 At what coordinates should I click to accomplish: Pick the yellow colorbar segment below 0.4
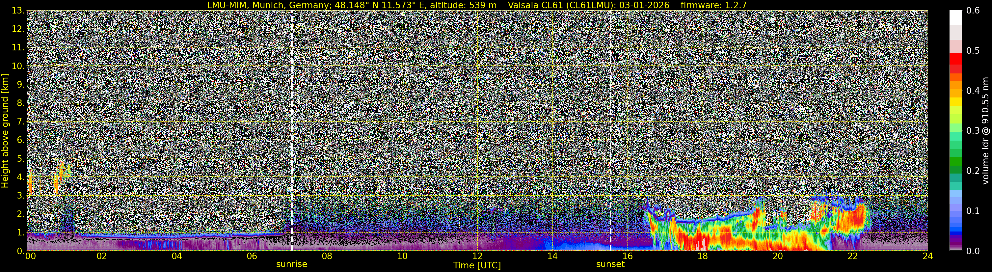click(955, 102)
